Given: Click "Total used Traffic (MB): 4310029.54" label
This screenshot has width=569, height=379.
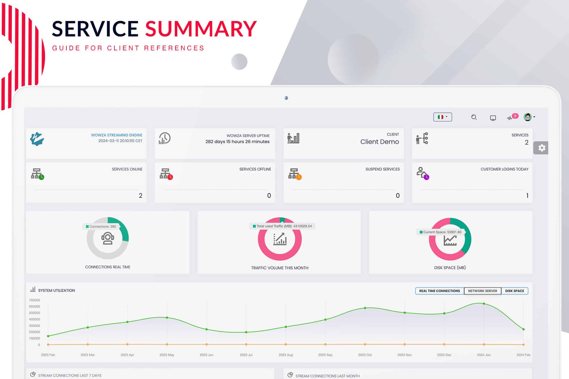Looking at the screenshot, I should coord(282,226).
